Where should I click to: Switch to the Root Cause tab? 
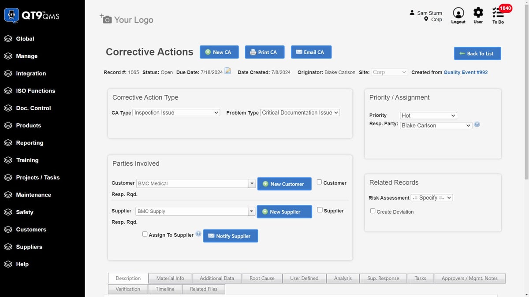tap(262, 278)
